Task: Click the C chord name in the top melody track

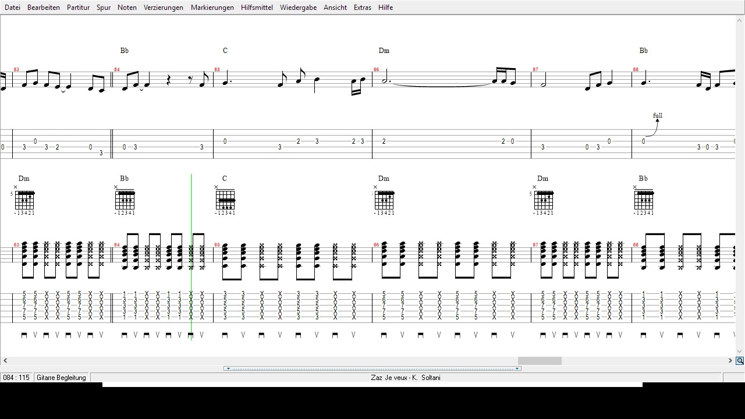Action: coord(225,51)
